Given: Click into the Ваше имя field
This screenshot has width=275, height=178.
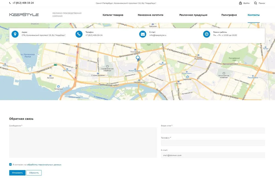Looking at the screenshot, I should point(213,131).
